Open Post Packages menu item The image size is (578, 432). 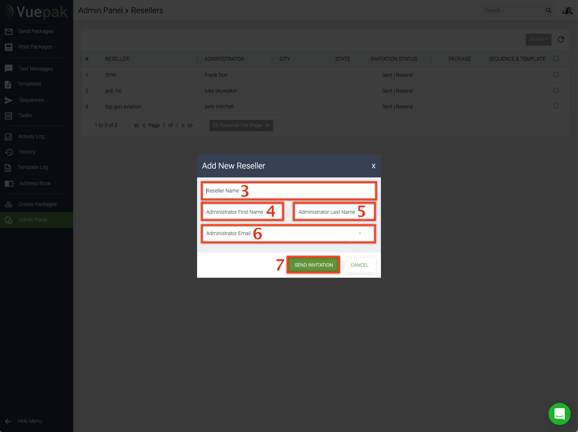coord(36,47)
